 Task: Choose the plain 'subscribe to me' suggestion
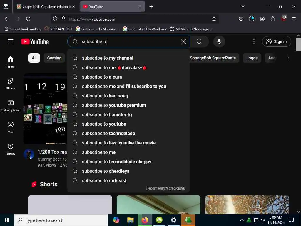[x=128, y=152]
